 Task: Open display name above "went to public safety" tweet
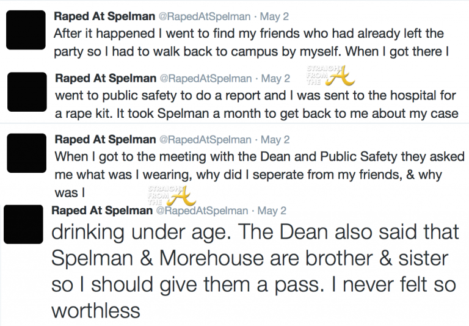(x=104, y=79)
